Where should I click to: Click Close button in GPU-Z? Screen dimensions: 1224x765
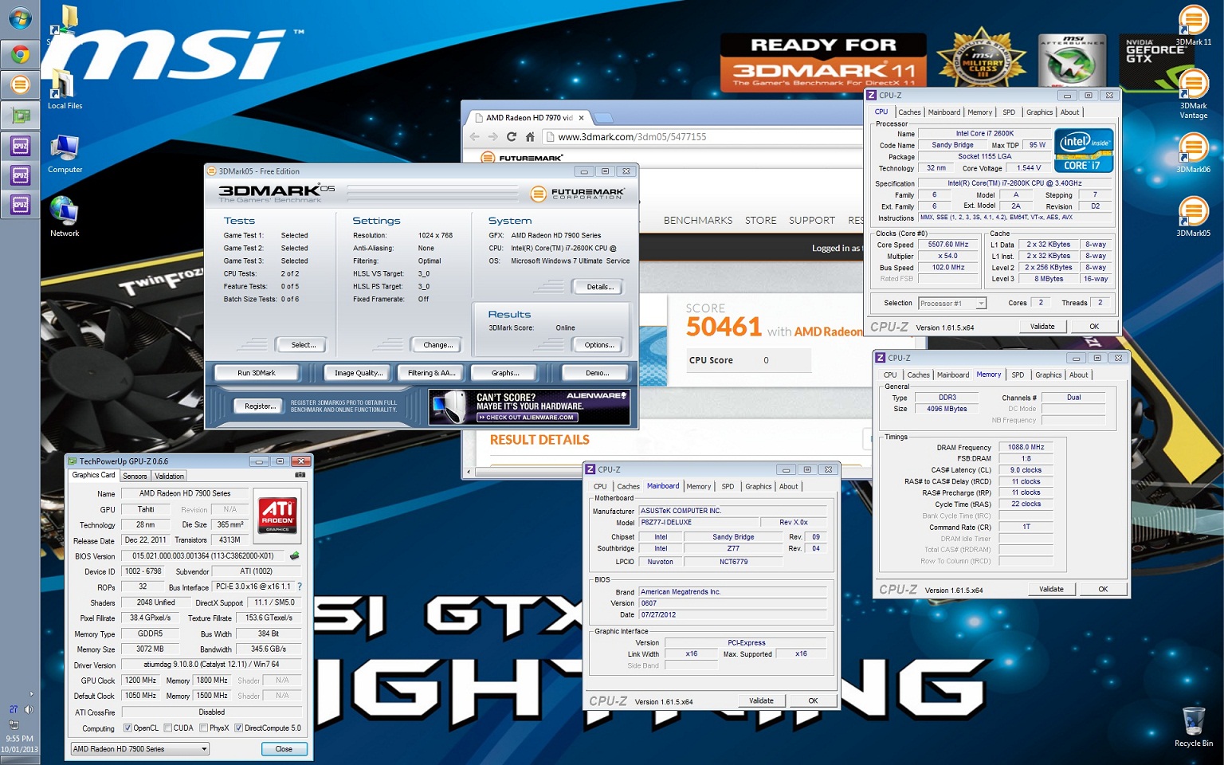[x=284, y=749]
